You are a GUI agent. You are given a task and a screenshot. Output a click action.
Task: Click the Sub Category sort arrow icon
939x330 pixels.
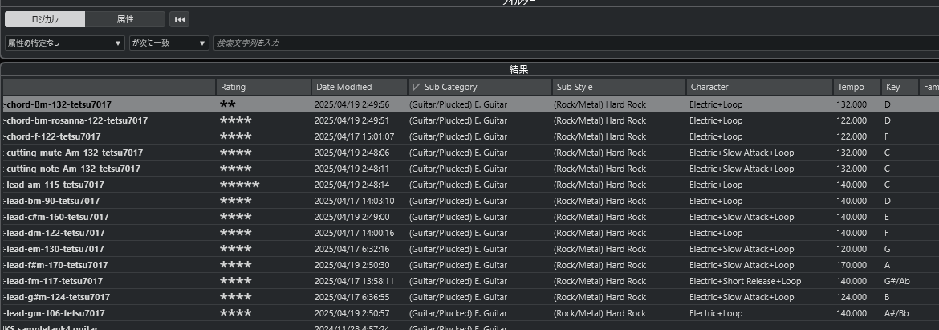[416, 87]
